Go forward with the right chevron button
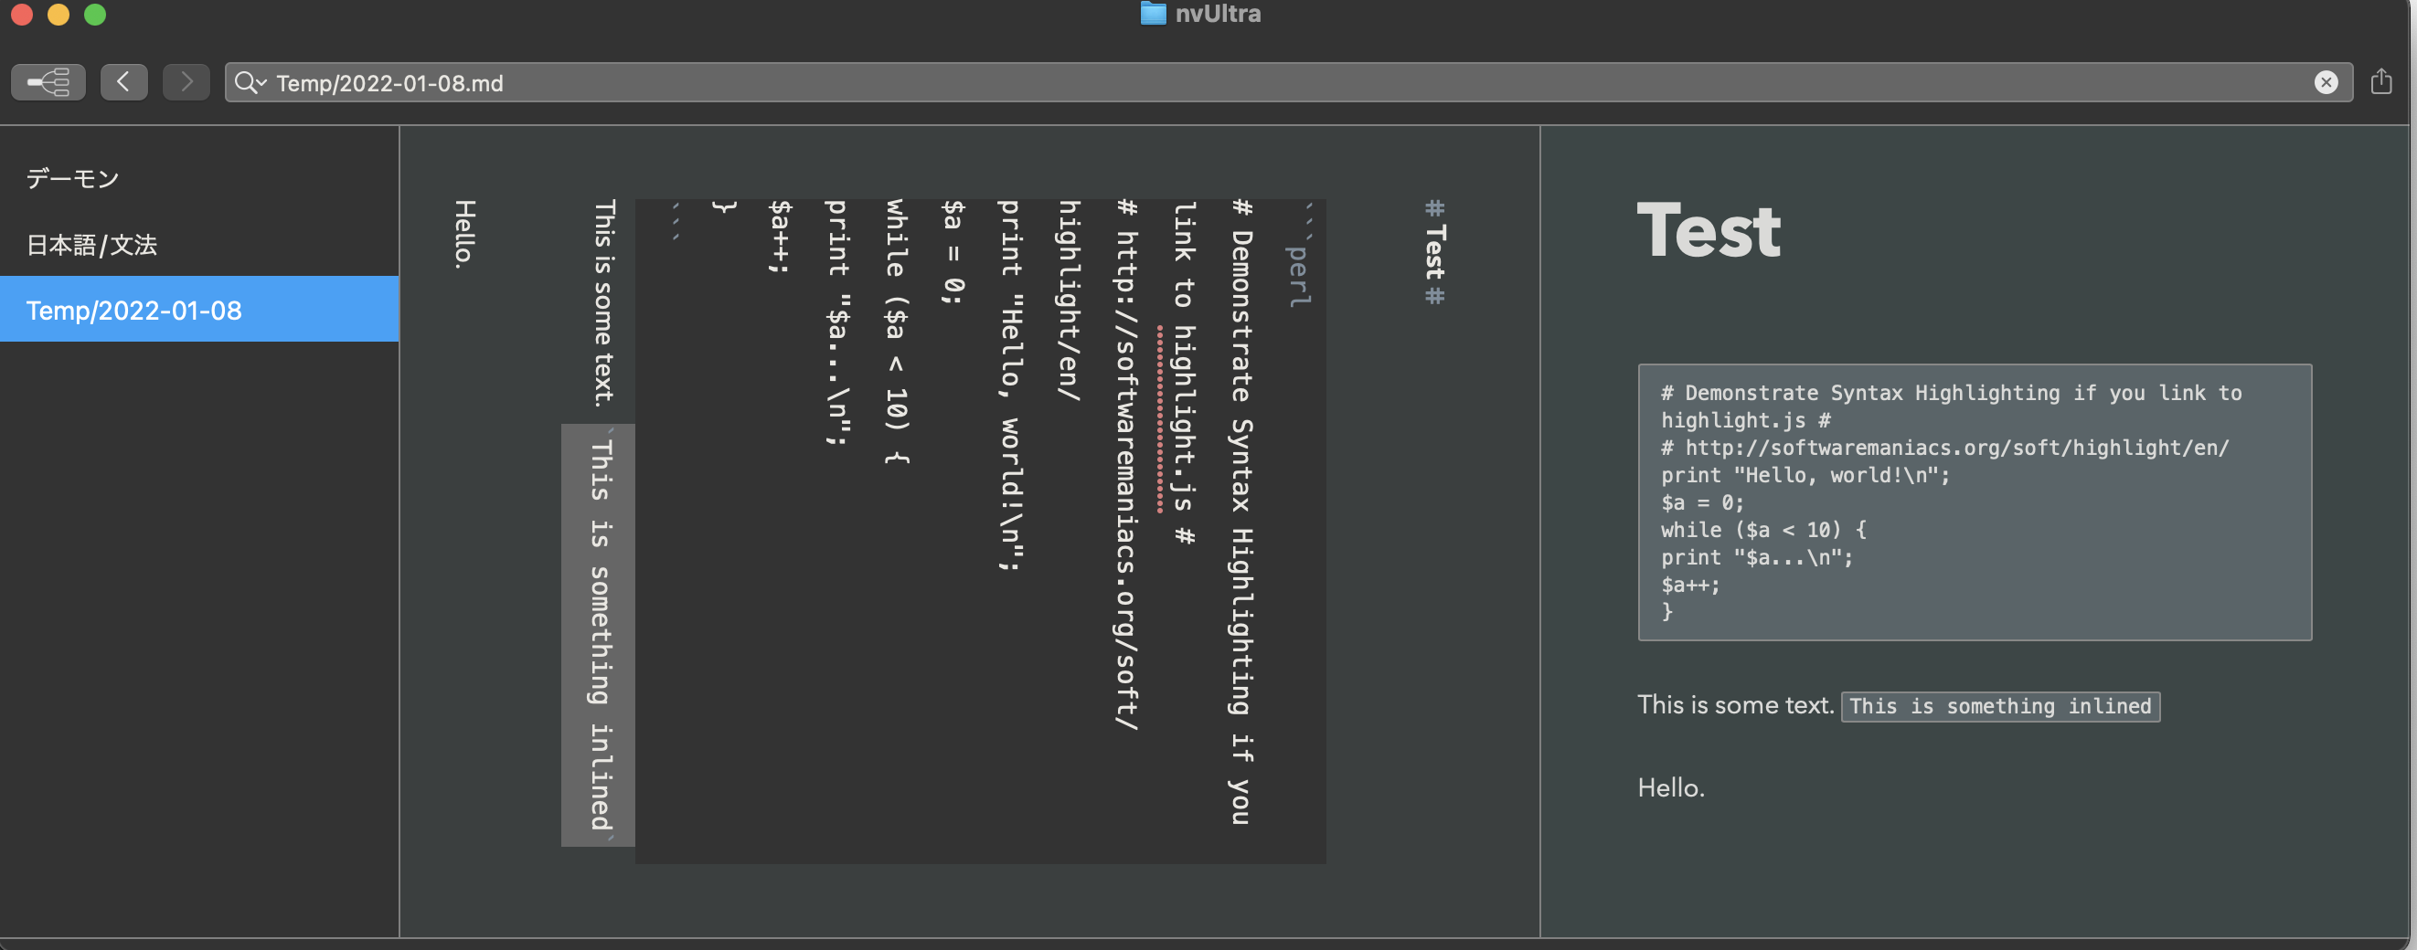Screen dimensions: 2417x950 186,82
